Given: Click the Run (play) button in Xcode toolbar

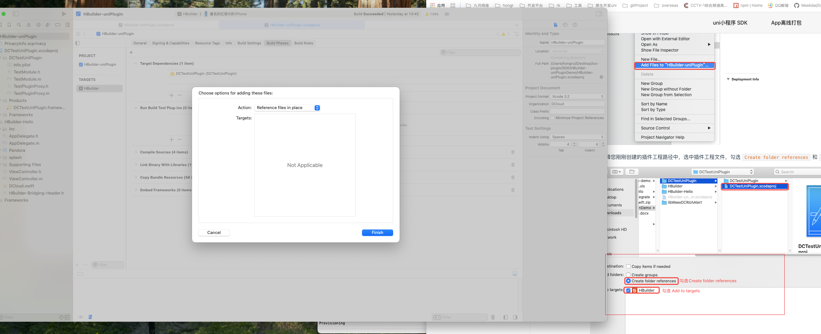Looking at the screenshot, I should click(64, 14).
